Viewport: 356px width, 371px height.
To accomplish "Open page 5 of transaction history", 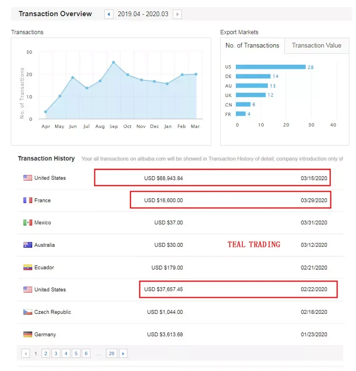I will click(76, 353).
